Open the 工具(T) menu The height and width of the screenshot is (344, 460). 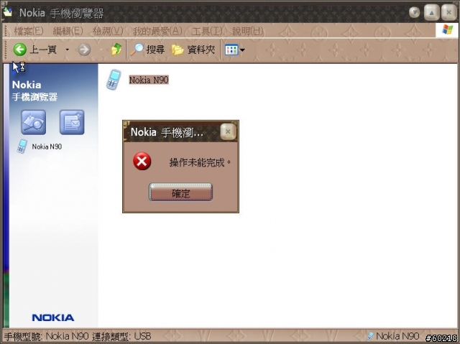[x=207, y=31]
